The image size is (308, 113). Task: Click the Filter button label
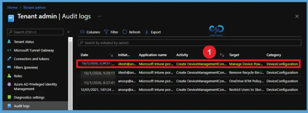pyautogui.click(x=114, y=32)
